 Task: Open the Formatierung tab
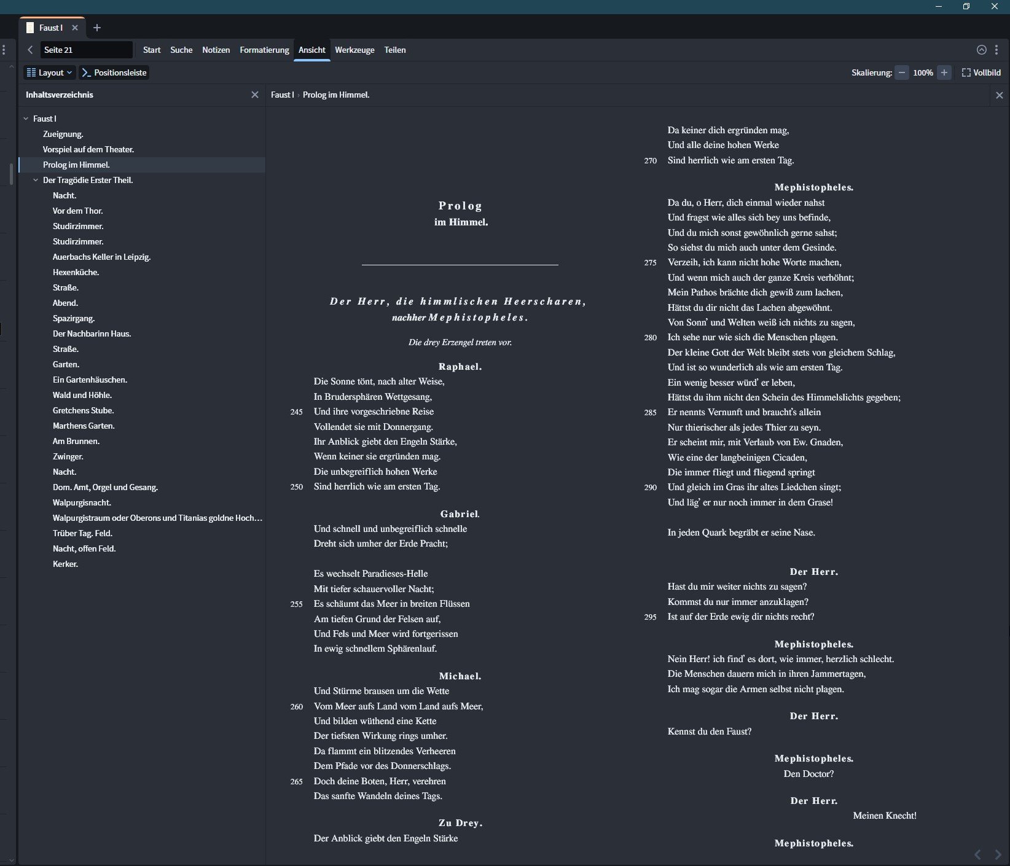pyautogui.click(x=264, y=50)
